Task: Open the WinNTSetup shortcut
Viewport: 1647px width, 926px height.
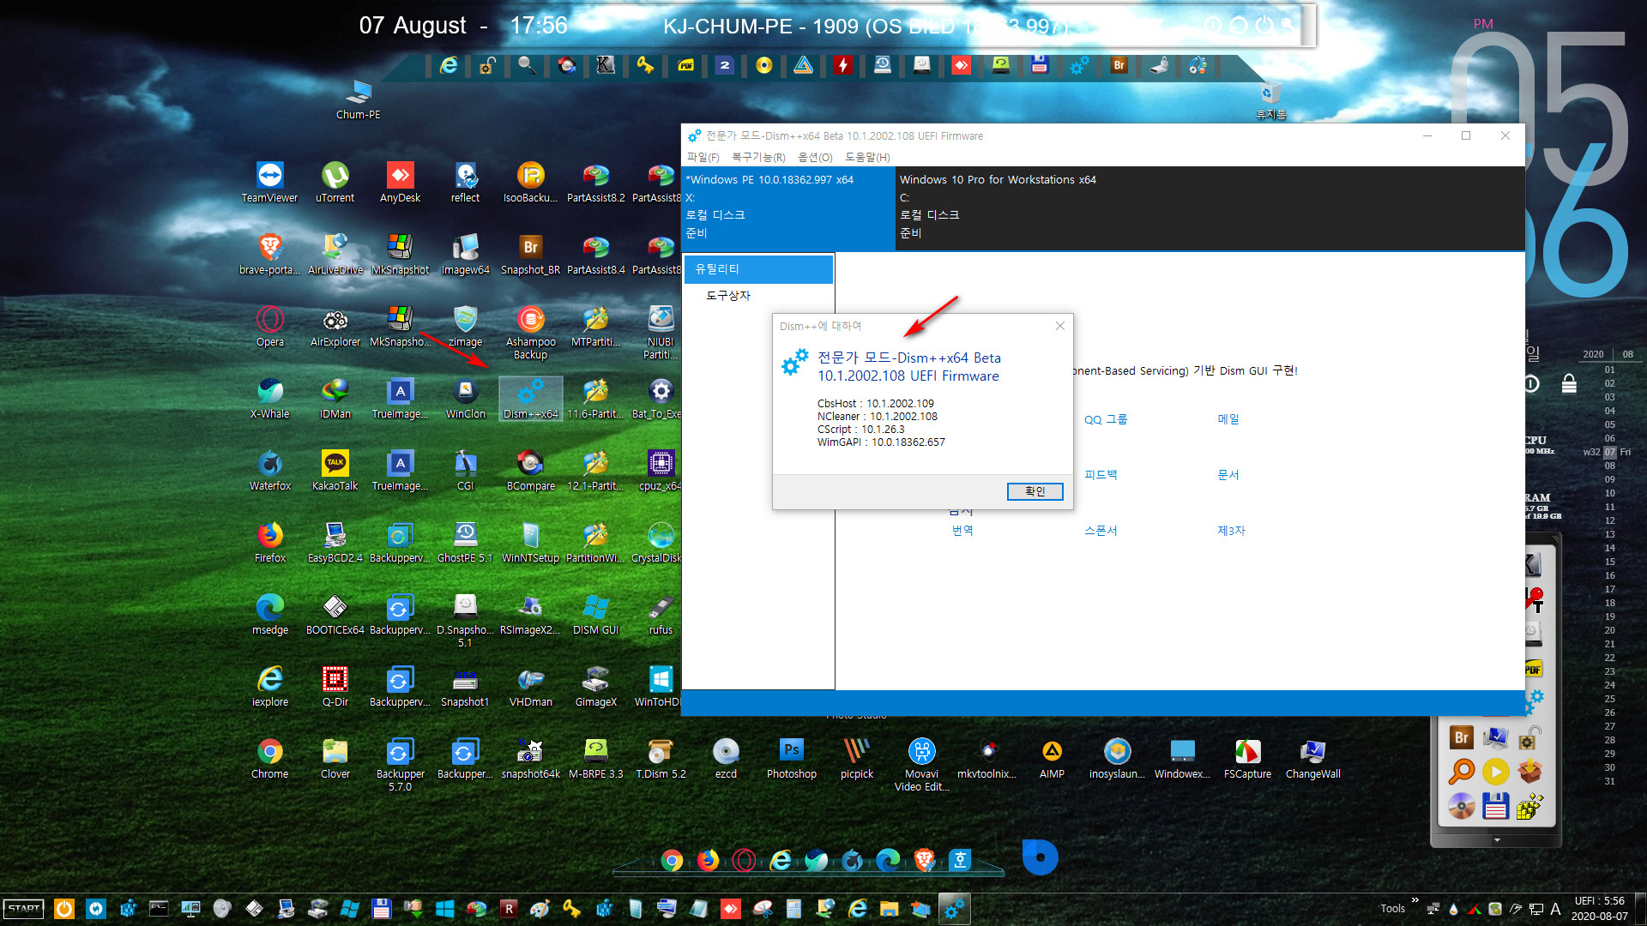Action: click(x=530, y=543)
